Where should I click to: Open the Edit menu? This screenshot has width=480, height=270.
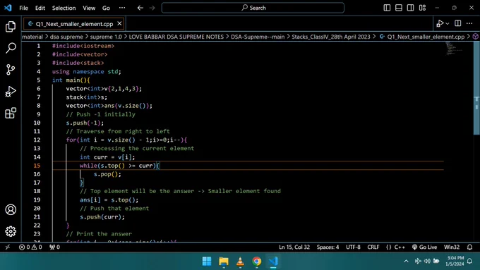pyautogui.click(x=40, y=8)
